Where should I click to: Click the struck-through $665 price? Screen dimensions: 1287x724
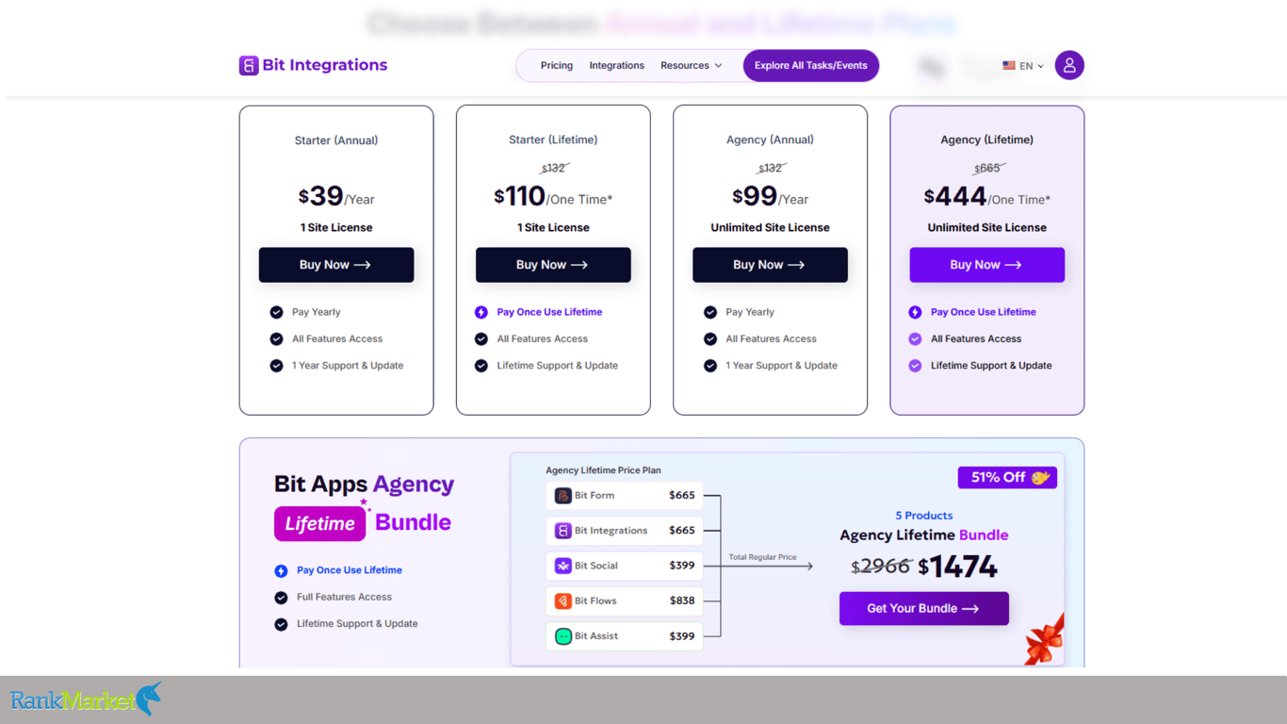tap(988, 169)
